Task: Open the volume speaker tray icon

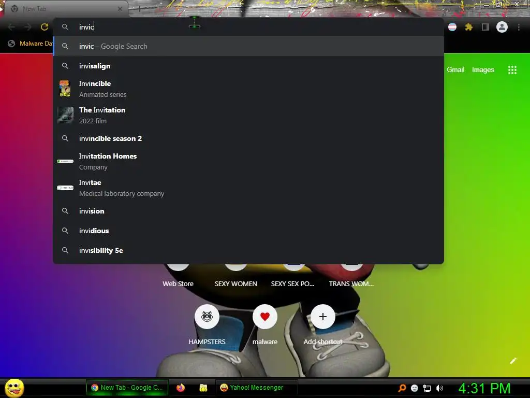Action: [439, 388]
